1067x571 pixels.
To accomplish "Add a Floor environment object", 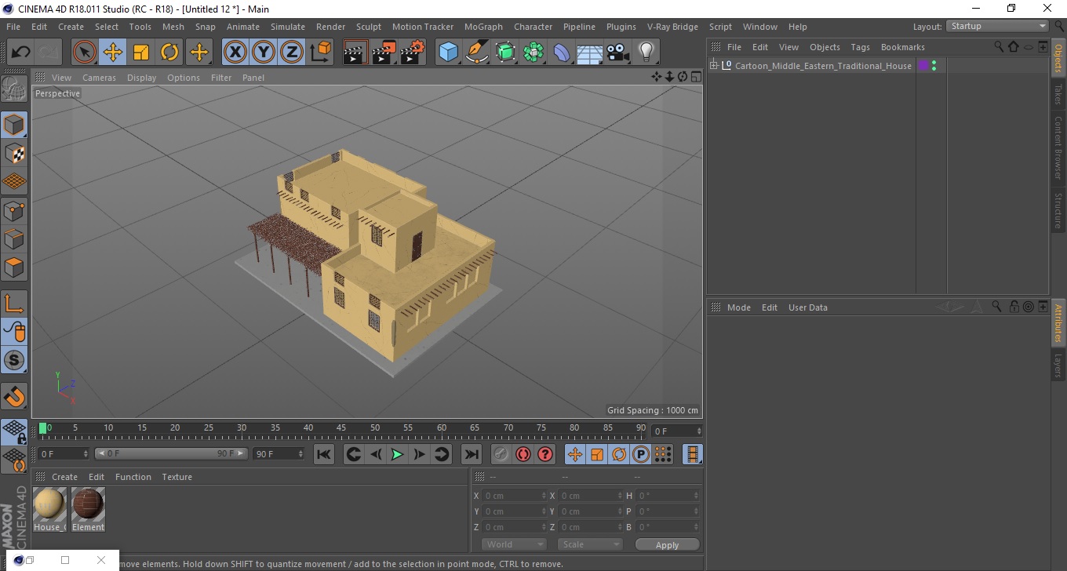I will click(590, 53).
